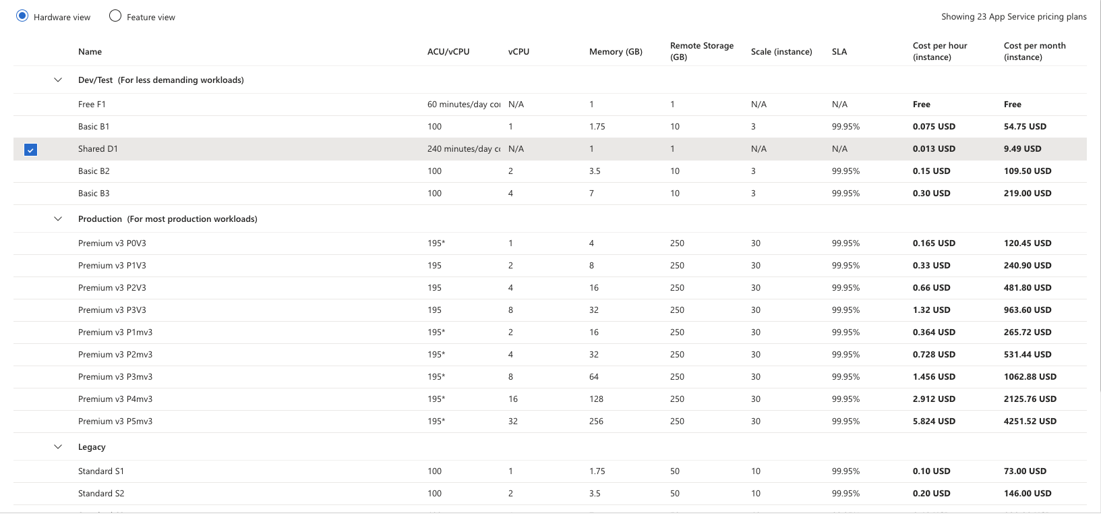Choose Premium v3 P5mv3 plan row
The image size is (1101, 522).
pyautogui.click(x=115, y=422)
